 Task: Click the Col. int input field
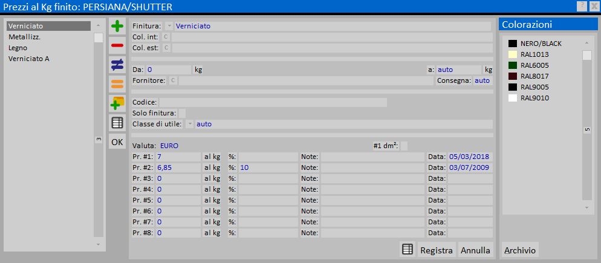click(332, 37)
